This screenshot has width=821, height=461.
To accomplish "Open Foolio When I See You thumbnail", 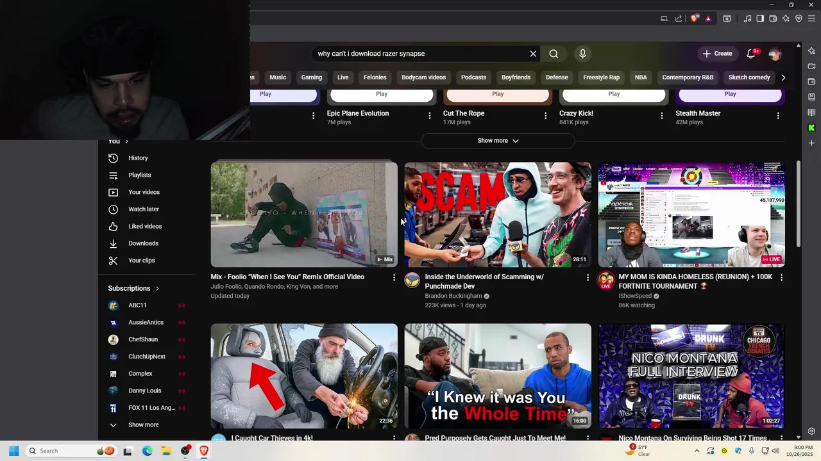I will (304, 215).
